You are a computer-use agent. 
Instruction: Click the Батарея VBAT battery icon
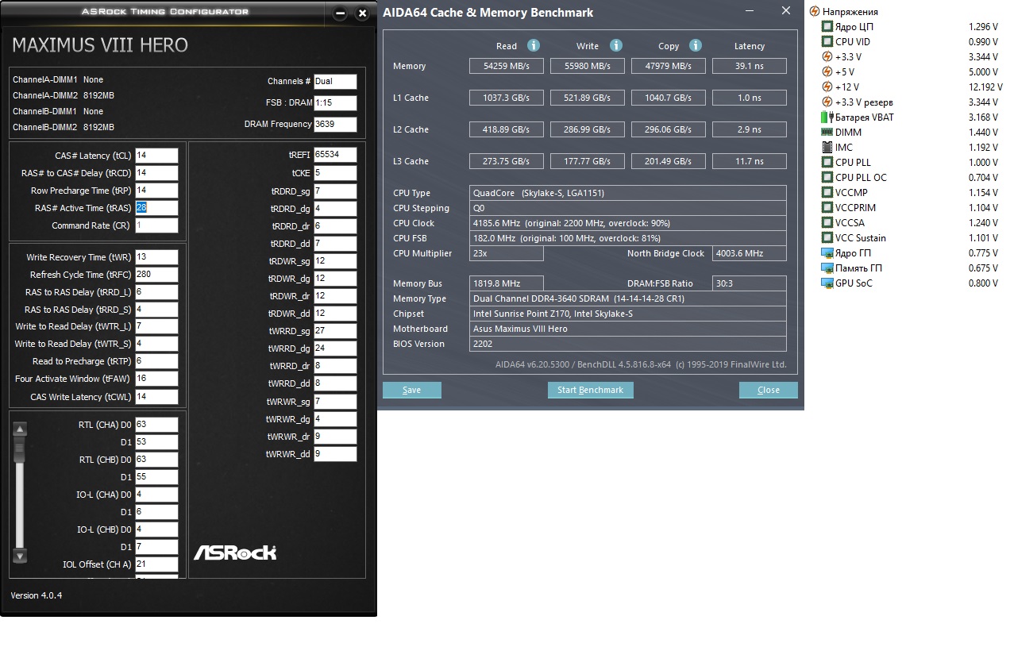pyautogui.click(x=827, y=117)
